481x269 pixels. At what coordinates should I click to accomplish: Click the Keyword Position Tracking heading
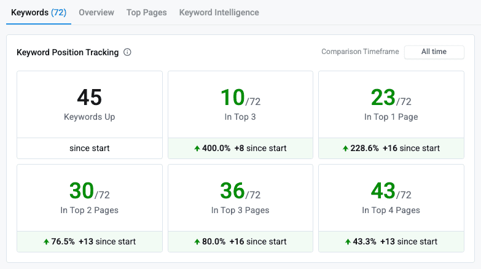[68, 52]
